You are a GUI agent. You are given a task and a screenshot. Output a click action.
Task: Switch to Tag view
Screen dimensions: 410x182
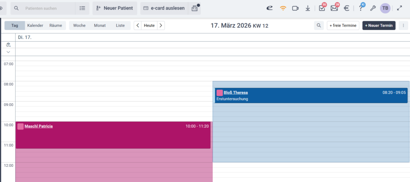pos(15,26)
